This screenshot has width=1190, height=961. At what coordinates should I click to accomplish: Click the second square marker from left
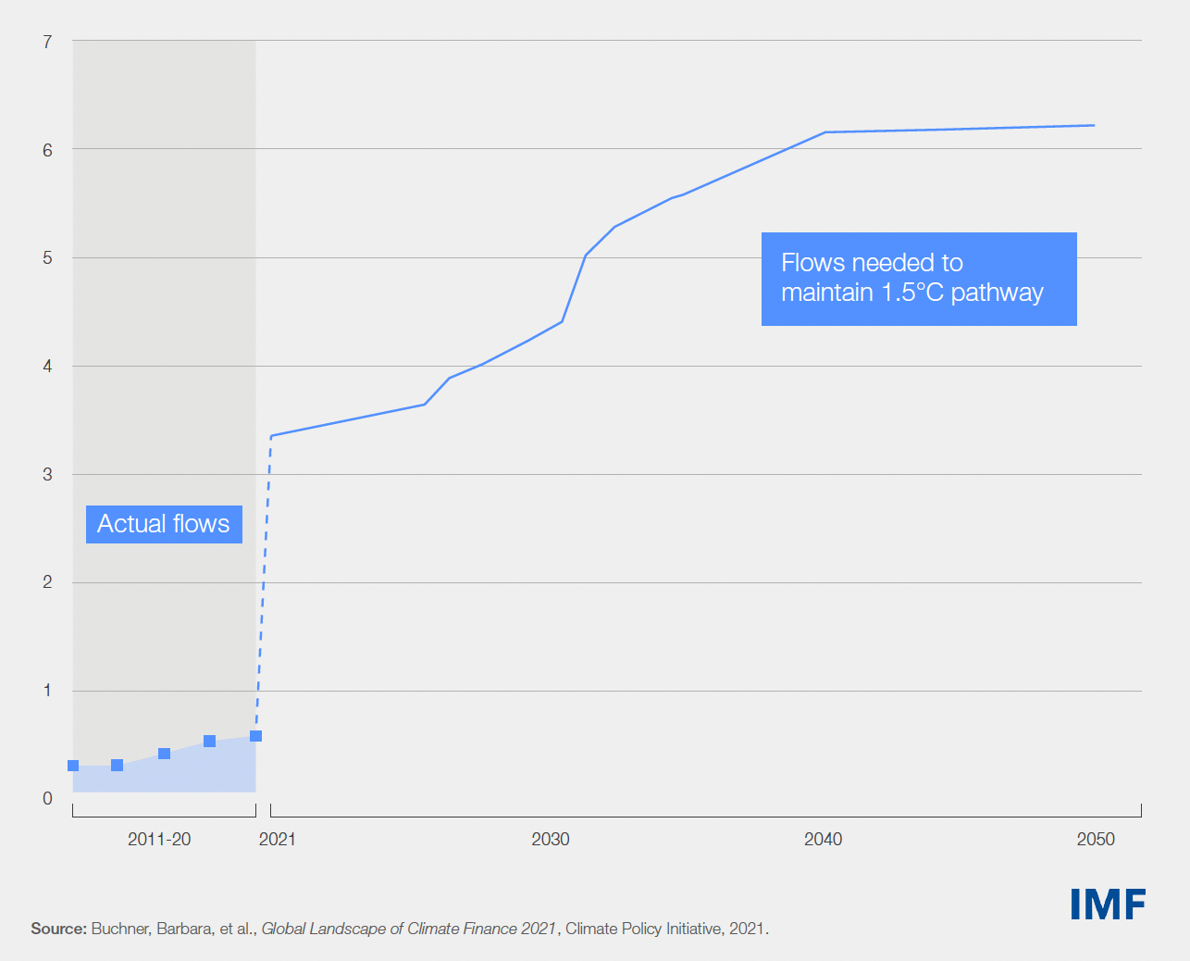click(118, 765)
